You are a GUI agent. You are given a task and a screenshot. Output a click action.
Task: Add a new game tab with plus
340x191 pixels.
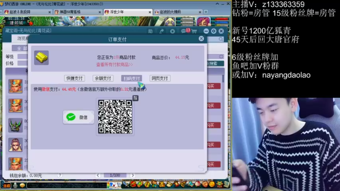pos(206,12)
